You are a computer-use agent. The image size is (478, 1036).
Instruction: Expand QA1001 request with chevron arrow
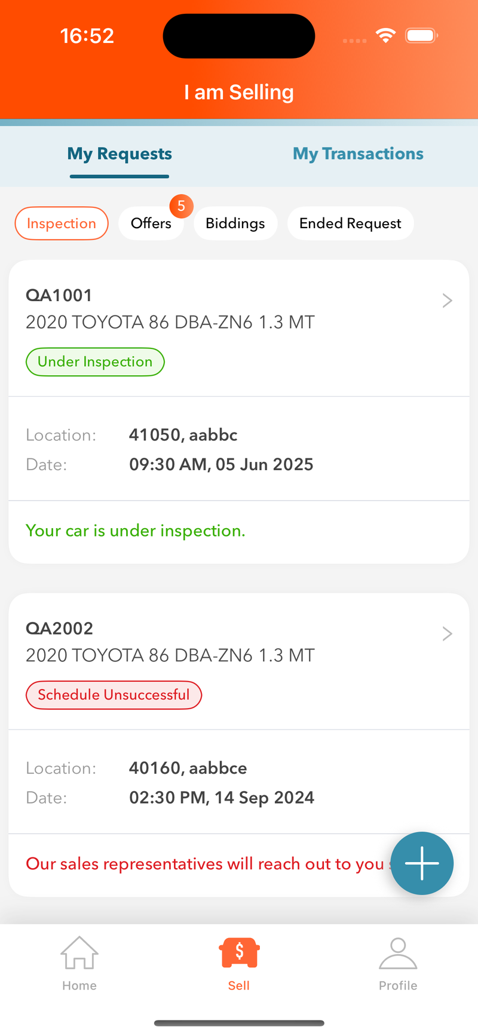coord(447,301)
